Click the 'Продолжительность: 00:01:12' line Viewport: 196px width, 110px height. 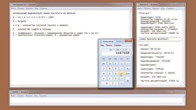[157, 53]
